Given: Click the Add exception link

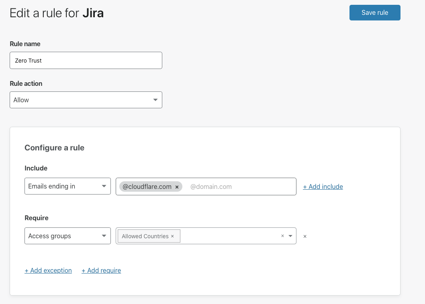Looking at the screenshot, I should pyautogui.click(x=48, y=270).
